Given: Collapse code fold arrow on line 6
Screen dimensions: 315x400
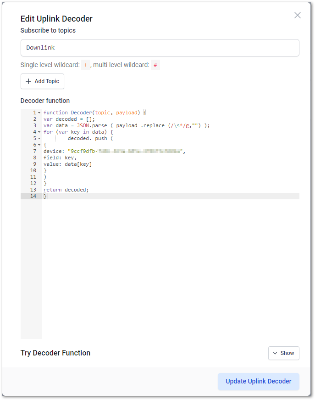Looking at the screenshot, I should [39, 145].
